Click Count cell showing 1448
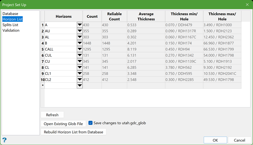 pyautogui.click(x=92, y=43)
